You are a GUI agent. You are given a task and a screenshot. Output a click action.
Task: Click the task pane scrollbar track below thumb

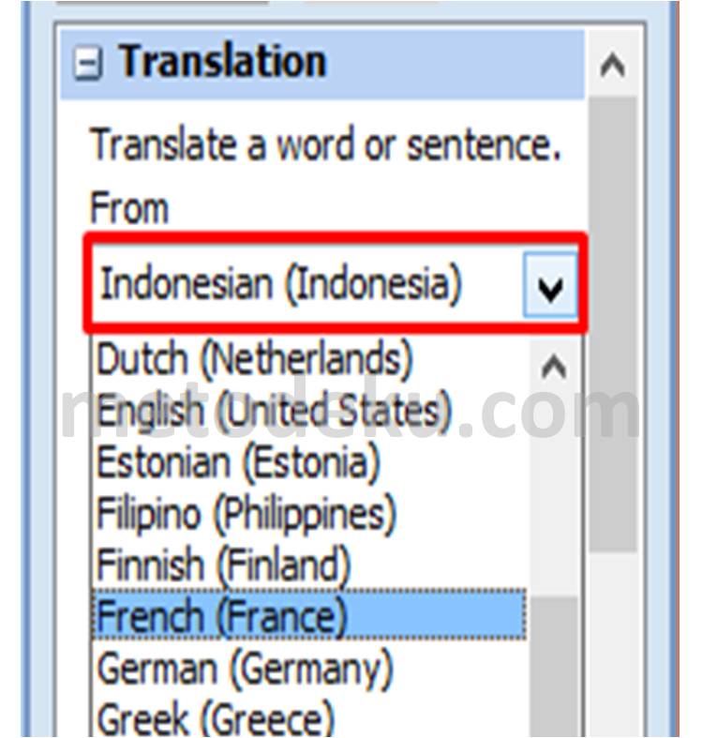click(x=613, y=644)
